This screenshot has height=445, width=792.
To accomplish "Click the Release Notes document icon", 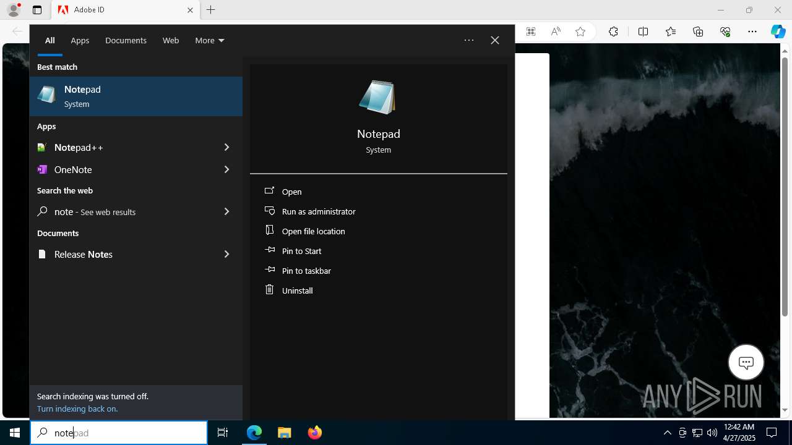I will 41,254.
